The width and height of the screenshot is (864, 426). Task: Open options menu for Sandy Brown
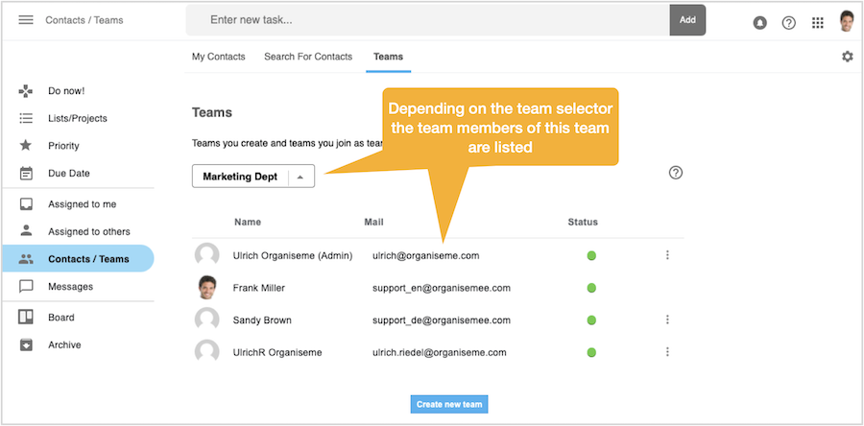click(667, 319)
